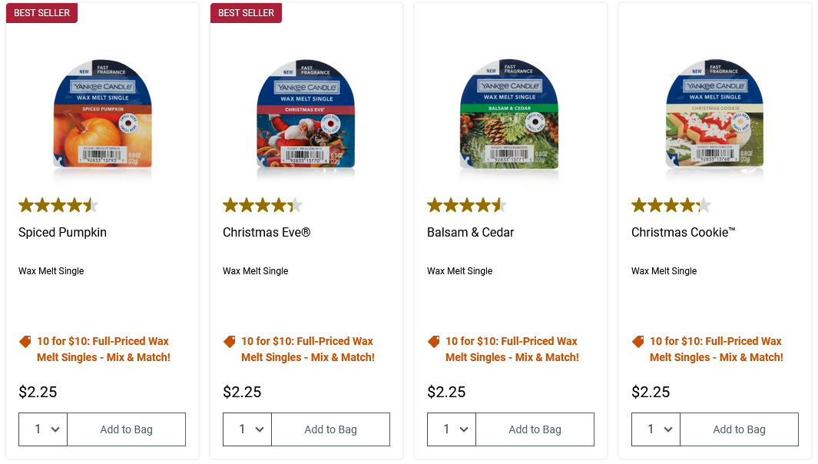The image size is (818, 464).
Task: Click the promo tag icon under Balsam & Cedar
Action: click(434, 342)
